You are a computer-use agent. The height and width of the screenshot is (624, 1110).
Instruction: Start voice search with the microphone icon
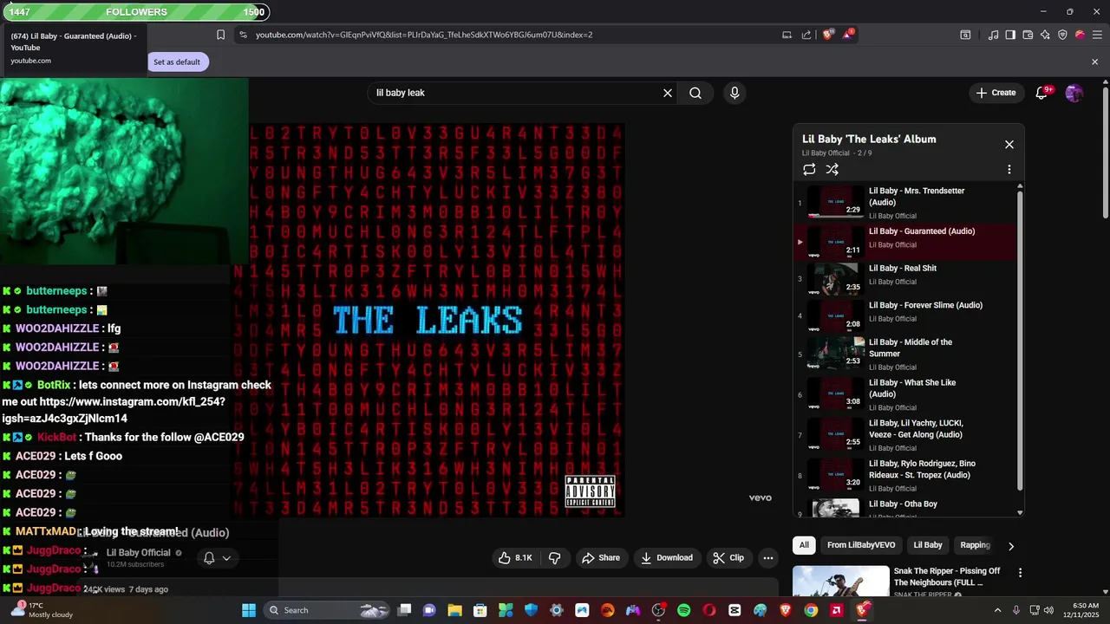coord(735,93)
